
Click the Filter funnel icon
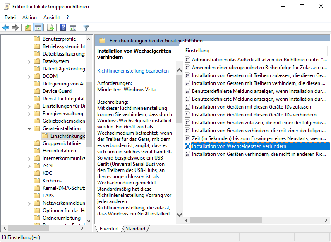(86, 28)
